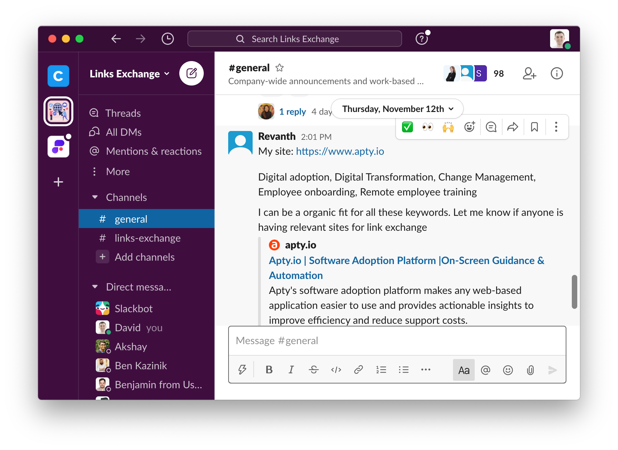Switch to the purple workspace with notification dot
The image size is (618, 450).
pyautogui.click(x=58, y=147)
